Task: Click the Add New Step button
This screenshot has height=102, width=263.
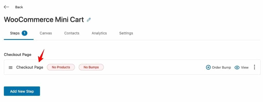Action: (x=22, y=91)
